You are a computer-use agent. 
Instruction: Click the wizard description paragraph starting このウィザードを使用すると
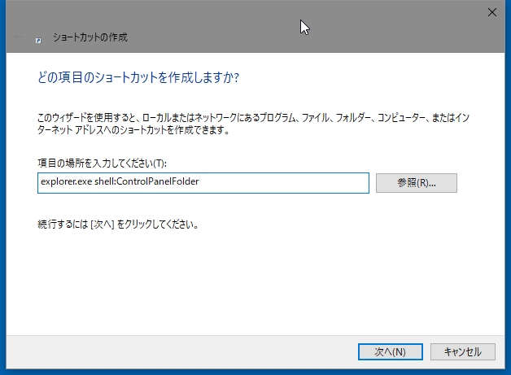point(254,124)
